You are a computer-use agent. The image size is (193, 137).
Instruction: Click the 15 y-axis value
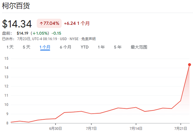(6, 58)
